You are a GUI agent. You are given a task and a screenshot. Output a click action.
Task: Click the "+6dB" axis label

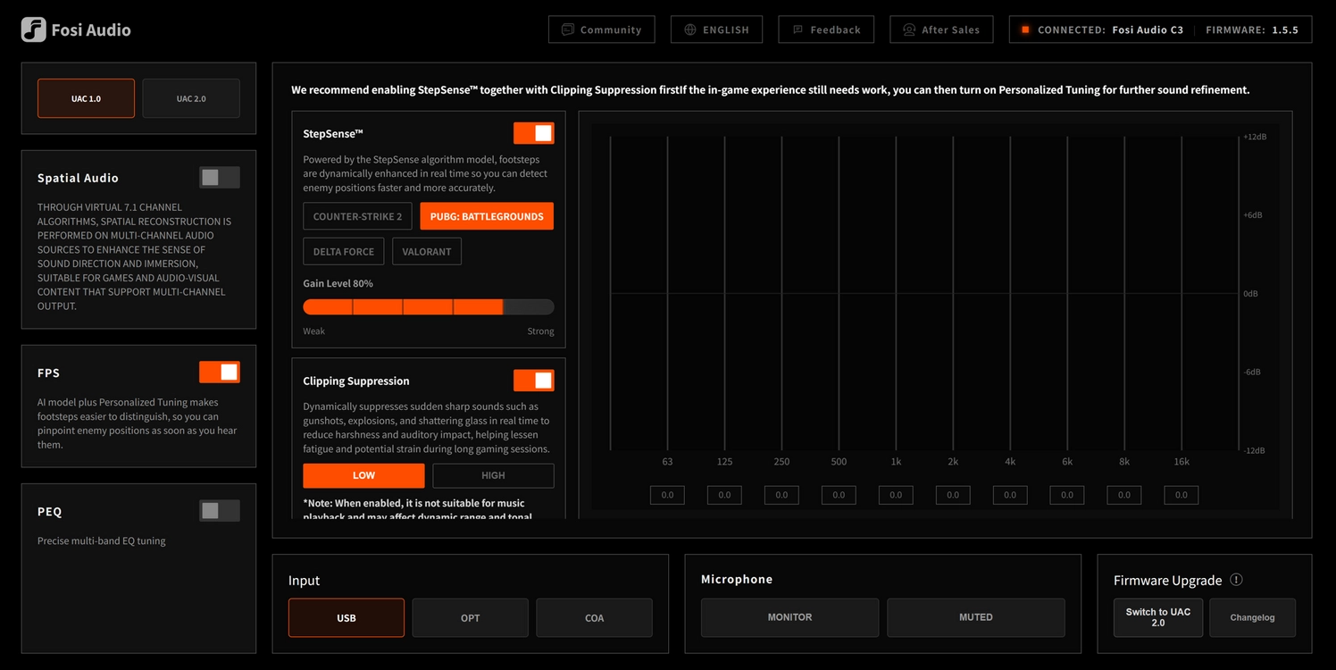point(1253,215)
